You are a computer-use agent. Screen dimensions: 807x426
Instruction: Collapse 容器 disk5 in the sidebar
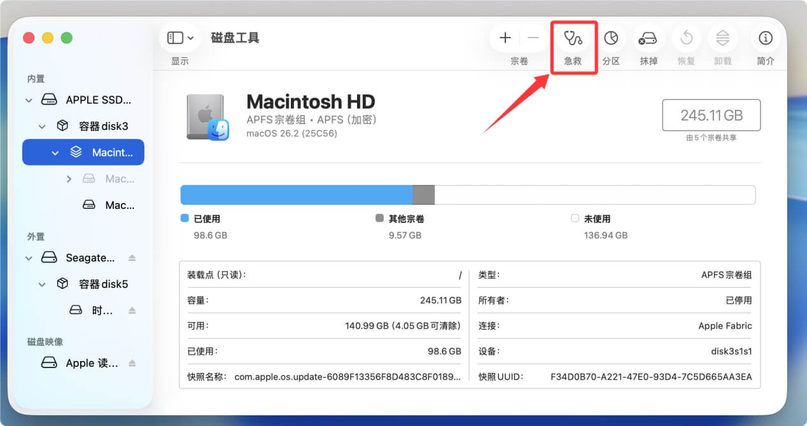point(42,284)
